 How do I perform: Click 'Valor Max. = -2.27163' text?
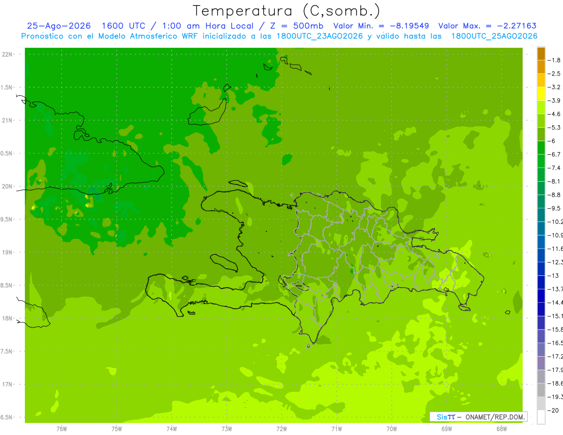487,26
